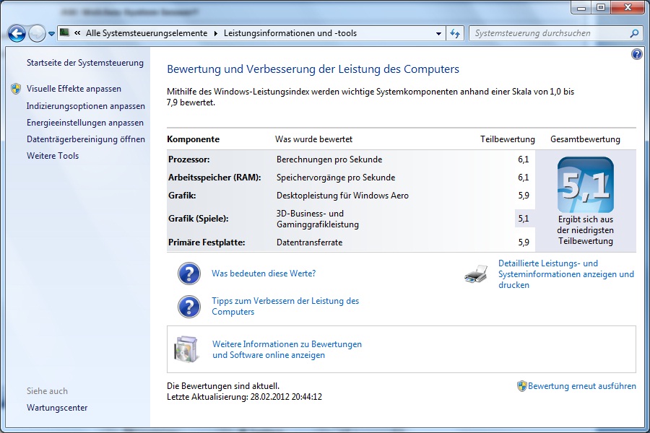This screenshot has height=433, width=650.
Task: Click the printer icon
Action: 476,274
